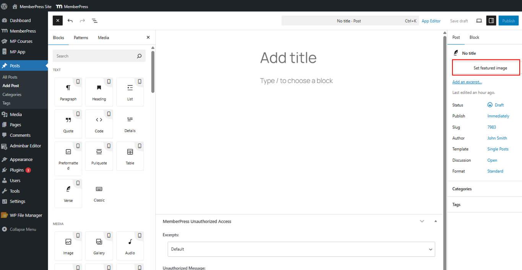
Task: Insert the Table block
Action: [130, 156]
